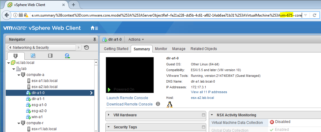Open the vSphere Home menu icon
The height and width of the screenshot is (132, 321).
pyautogui.click(x=94, y=28)
